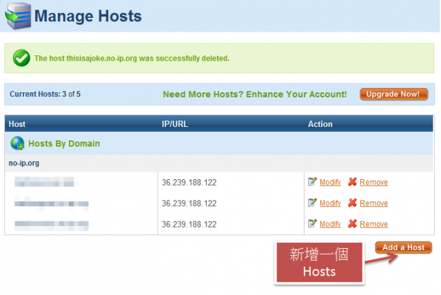Screen dimensions: 441x295
Task: Click the second row's Modify pencil icon
Action: [312, 203]
